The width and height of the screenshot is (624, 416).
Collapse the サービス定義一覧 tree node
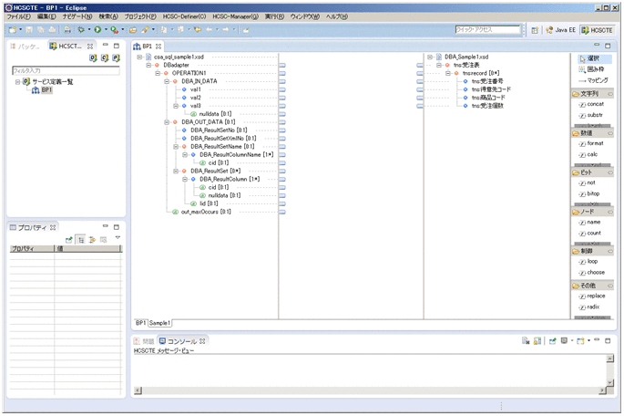17,82
